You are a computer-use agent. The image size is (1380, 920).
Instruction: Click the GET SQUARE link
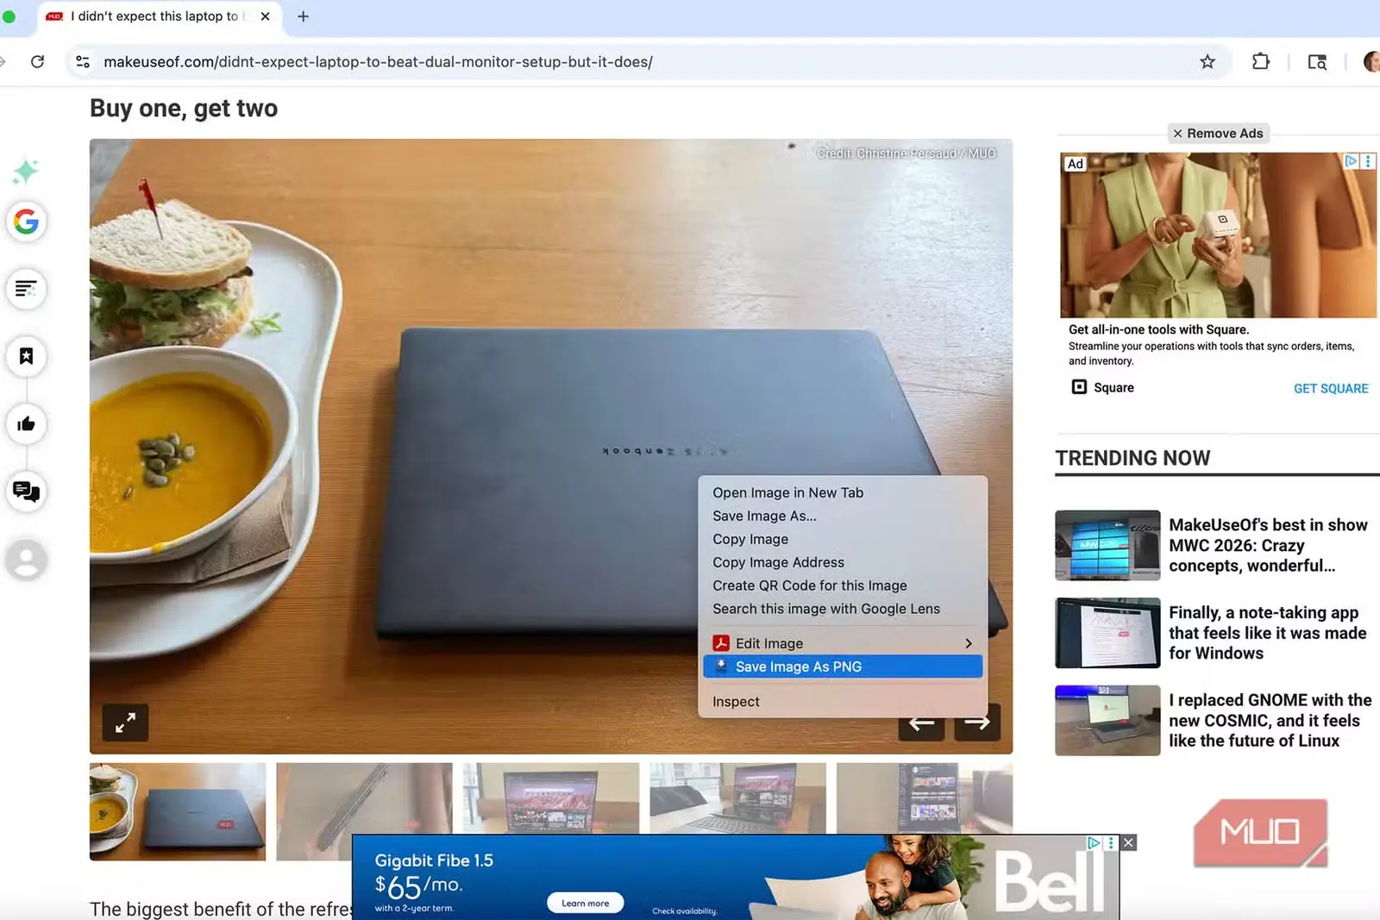(1331, 389)
